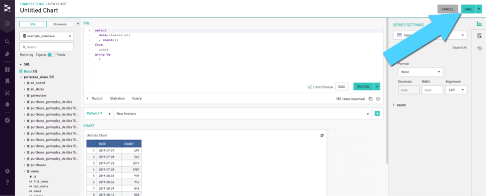Image resolution: width=486 pixels, height=196 pixels.
Task: Collapse the SQL section in schema browser
Action: [21, 64]
